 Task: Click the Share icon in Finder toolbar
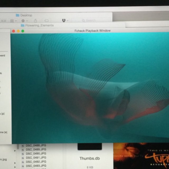click(x=35, y=21)
